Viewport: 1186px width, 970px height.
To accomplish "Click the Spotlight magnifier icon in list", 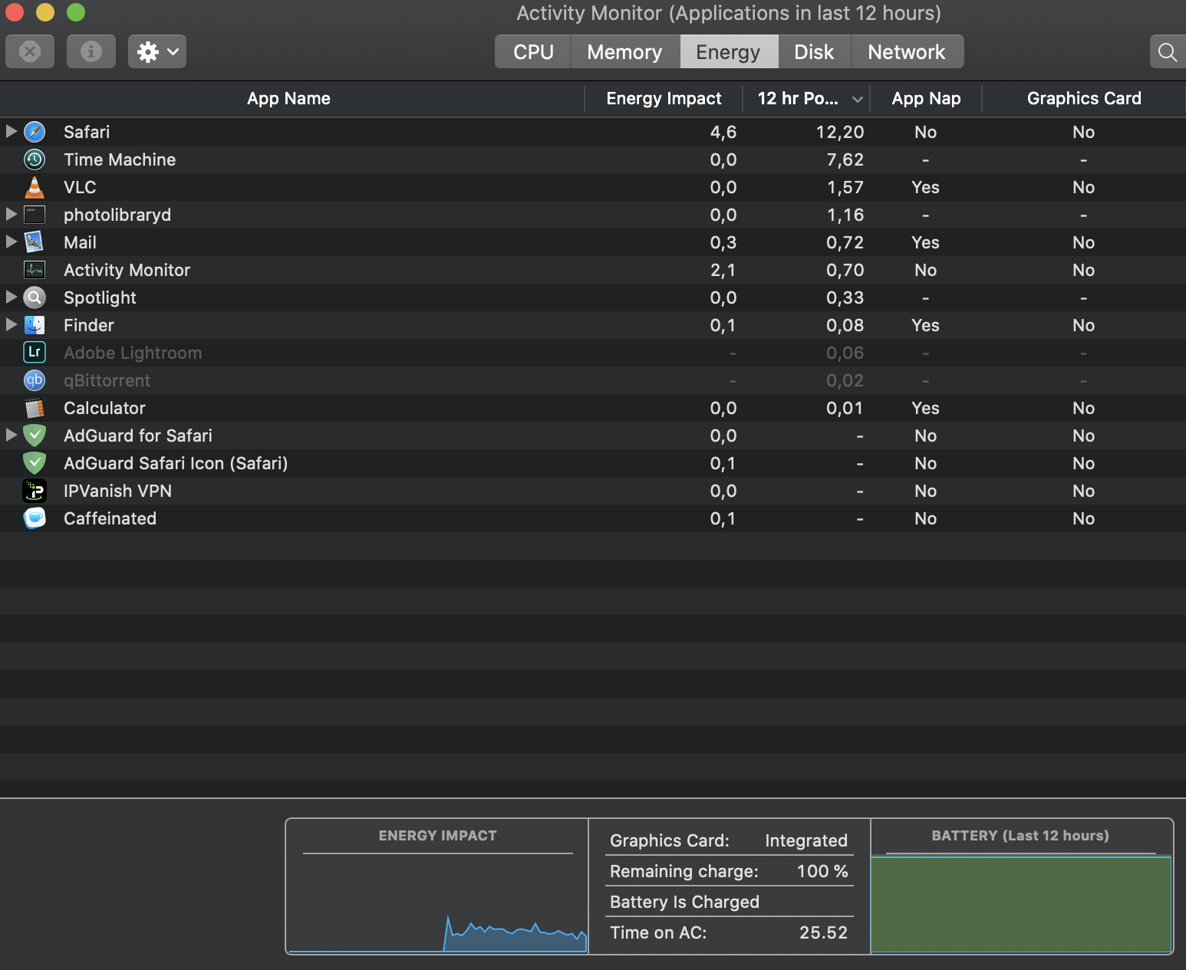I will tap(35, 298).
